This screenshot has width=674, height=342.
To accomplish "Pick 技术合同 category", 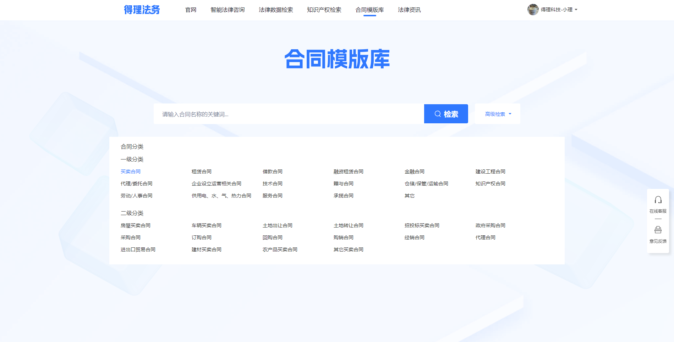I will 273,184.
